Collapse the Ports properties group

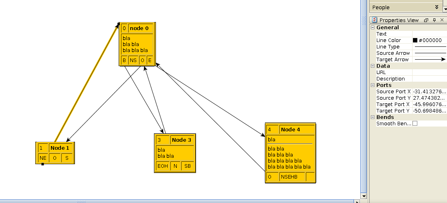pos(373,85)
